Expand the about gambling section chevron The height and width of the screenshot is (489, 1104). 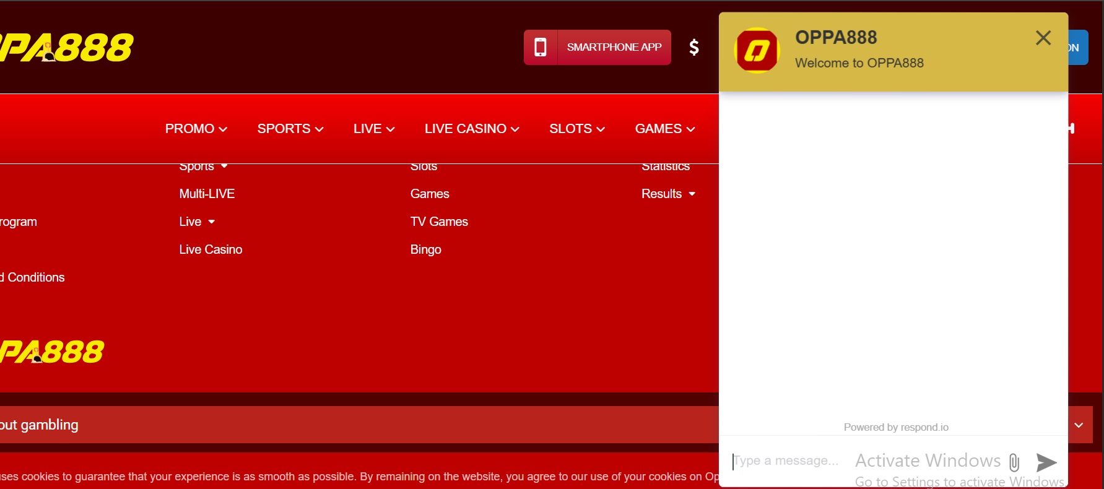tap(1079, 425)
